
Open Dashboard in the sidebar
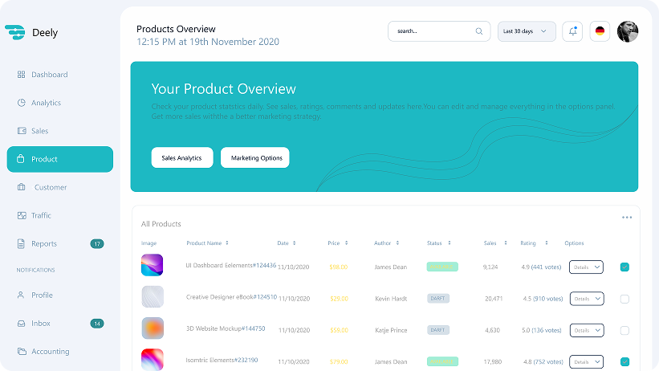50,75
